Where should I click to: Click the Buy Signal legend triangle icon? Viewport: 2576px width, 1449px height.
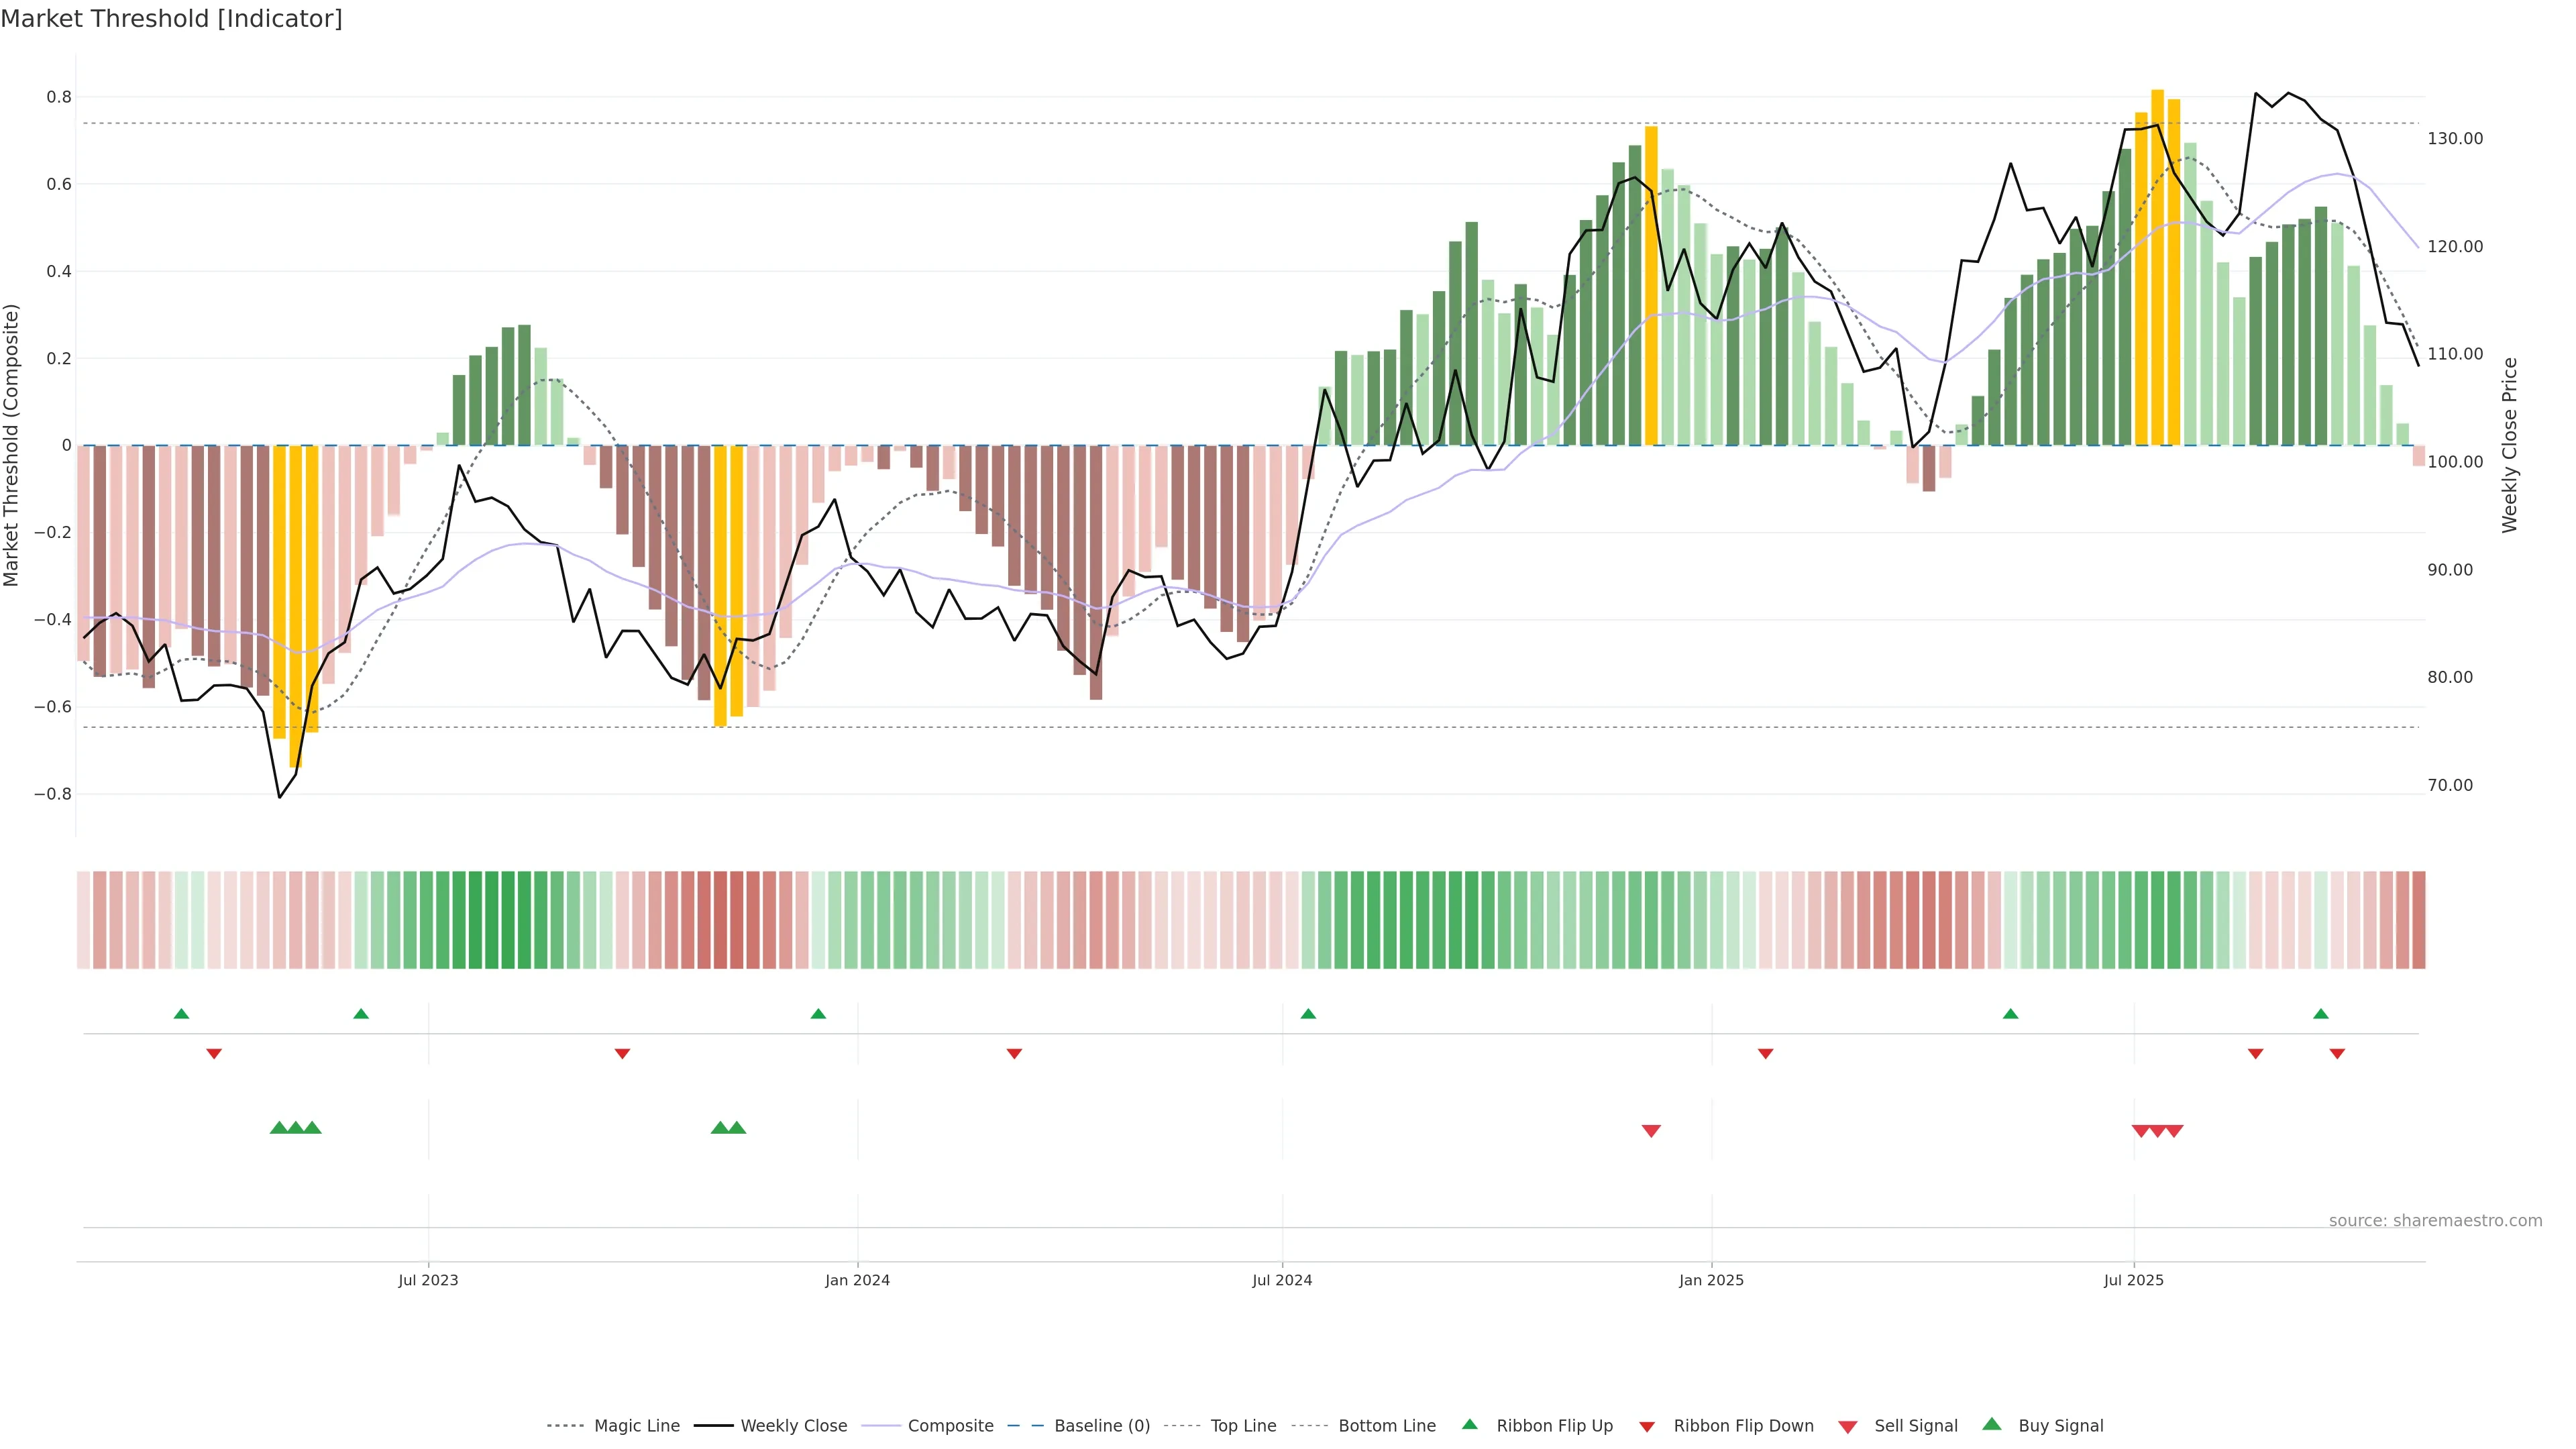pyautogui.click(x=1991, y=1424)
